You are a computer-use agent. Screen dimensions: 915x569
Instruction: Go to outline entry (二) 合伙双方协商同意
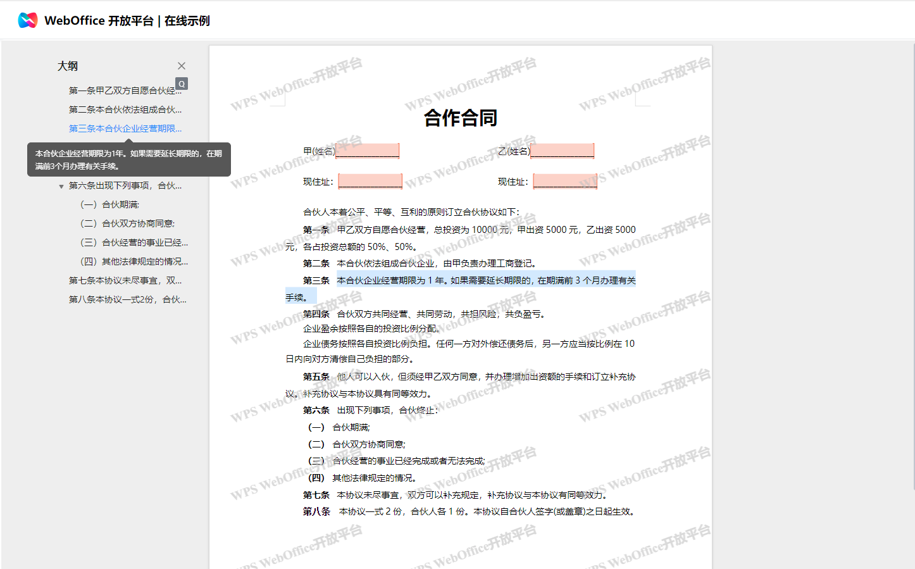coord(127,223)
